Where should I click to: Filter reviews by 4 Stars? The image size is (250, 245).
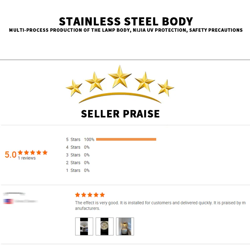click(x=73, y=147)
